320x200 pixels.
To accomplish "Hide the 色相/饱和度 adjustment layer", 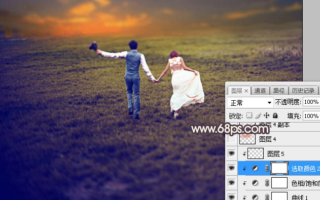I will 232,183.
